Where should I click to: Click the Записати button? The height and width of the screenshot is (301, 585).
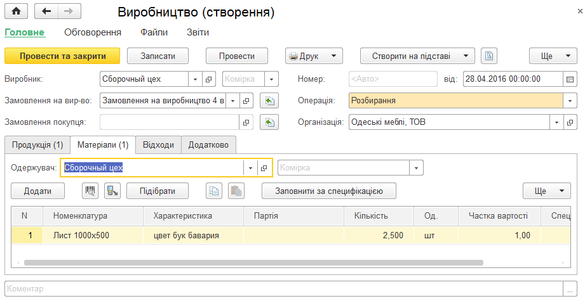tap(158, 56)
